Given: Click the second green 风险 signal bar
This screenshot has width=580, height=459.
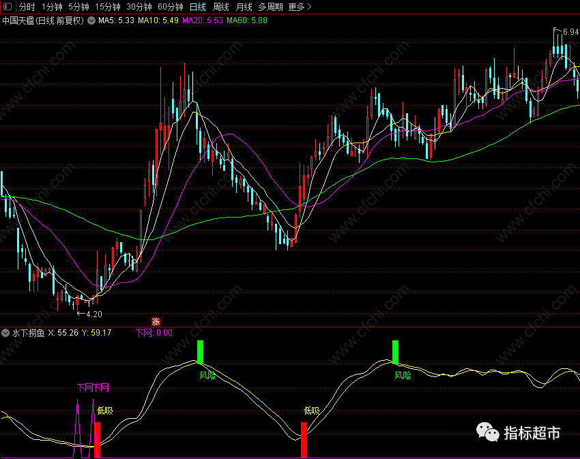Looking at the screenshot, I should [x=395, y=352].
